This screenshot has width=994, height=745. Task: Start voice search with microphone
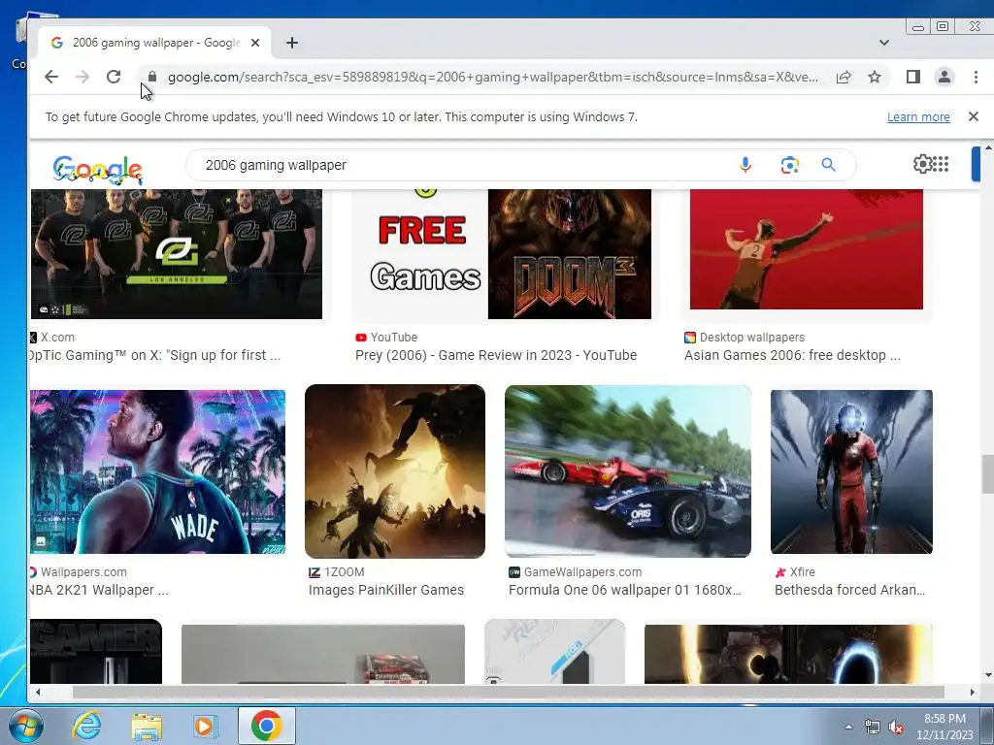click(x=745, y=165)
